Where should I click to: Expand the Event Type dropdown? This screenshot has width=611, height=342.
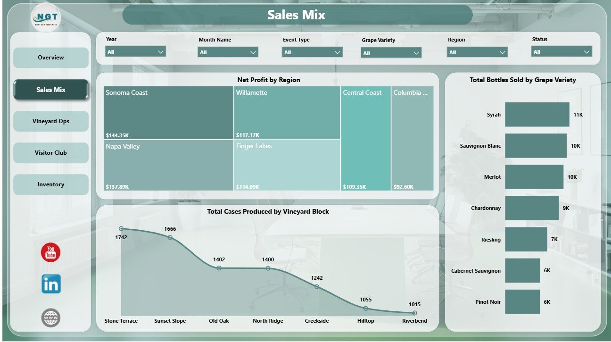[312, 52]
